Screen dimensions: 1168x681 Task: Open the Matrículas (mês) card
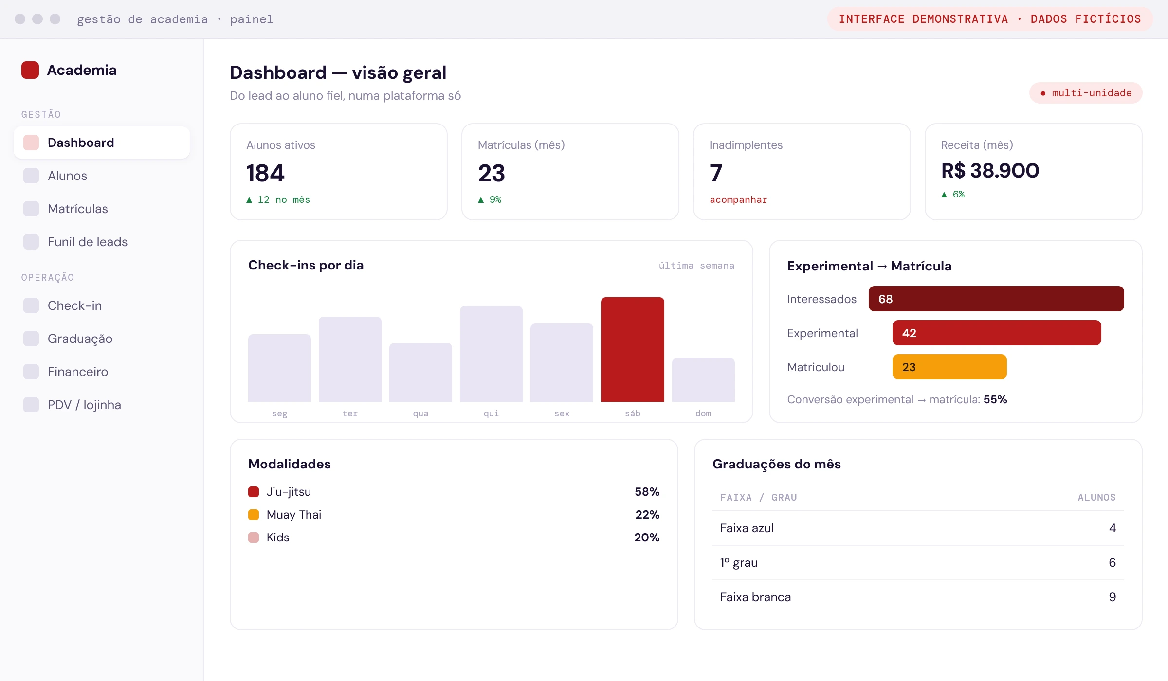[570, 172]
